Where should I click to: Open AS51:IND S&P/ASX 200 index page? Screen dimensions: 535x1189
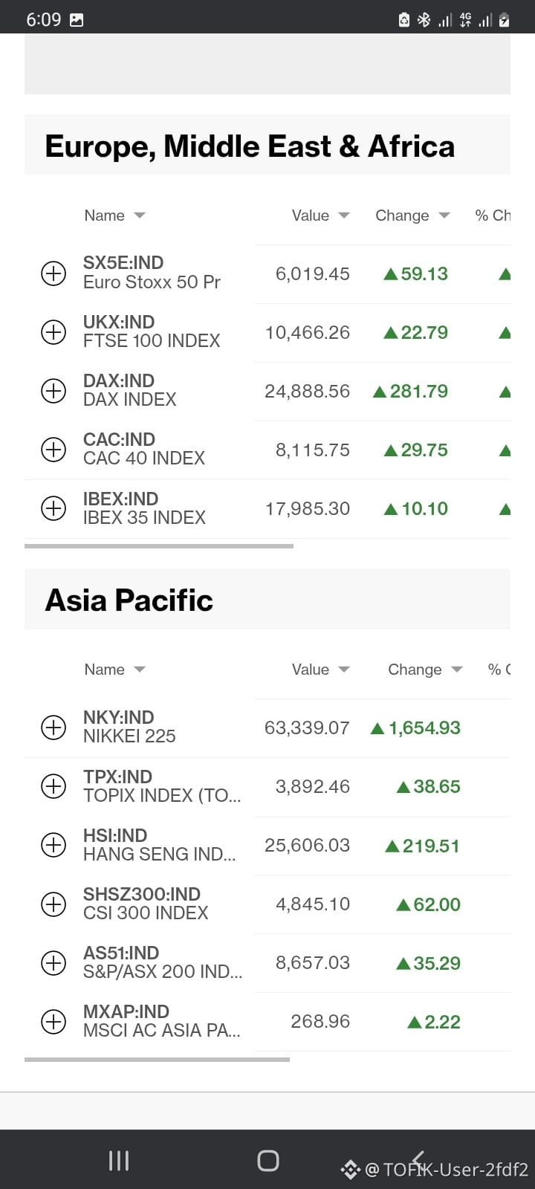pyautogui.click(x=163, y=962)
